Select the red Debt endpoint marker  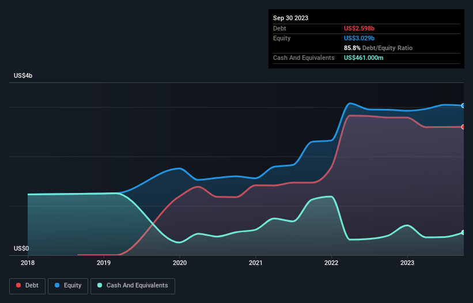click(x=463, y=127)
